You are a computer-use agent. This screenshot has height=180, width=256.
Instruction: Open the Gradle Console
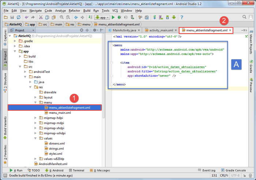click(233, 171)
